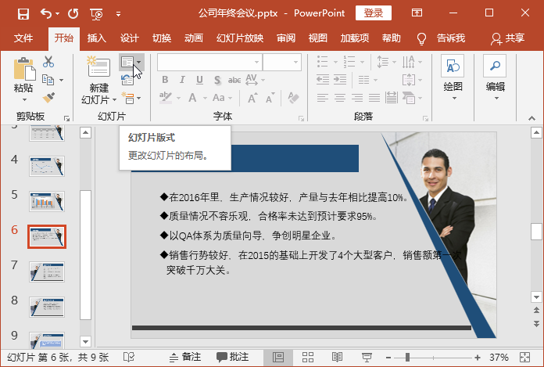The width and height of the screenshot is (544, 367).
Task: Open the 动画 tab
Action: pos(194,38)
